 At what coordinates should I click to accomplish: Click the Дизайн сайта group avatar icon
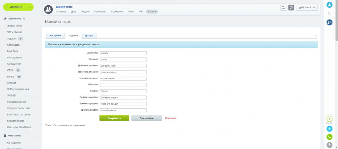coord(49,9)
